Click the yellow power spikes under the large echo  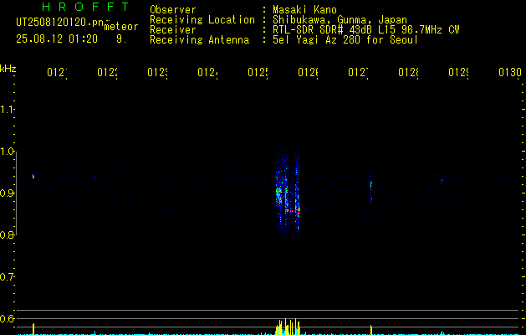tap(288, 327)
